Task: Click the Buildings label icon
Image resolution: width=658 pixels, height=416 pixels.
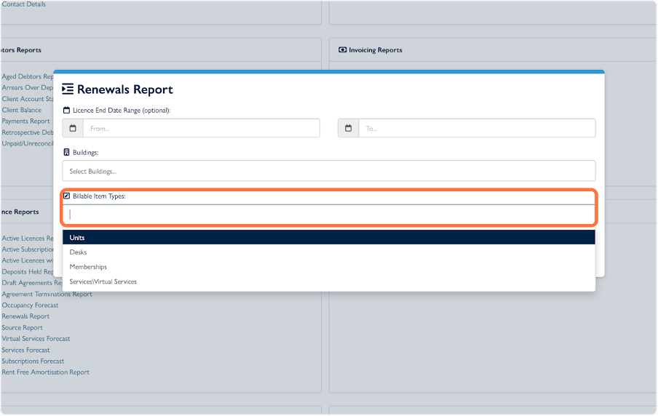Action: (66, 153)
